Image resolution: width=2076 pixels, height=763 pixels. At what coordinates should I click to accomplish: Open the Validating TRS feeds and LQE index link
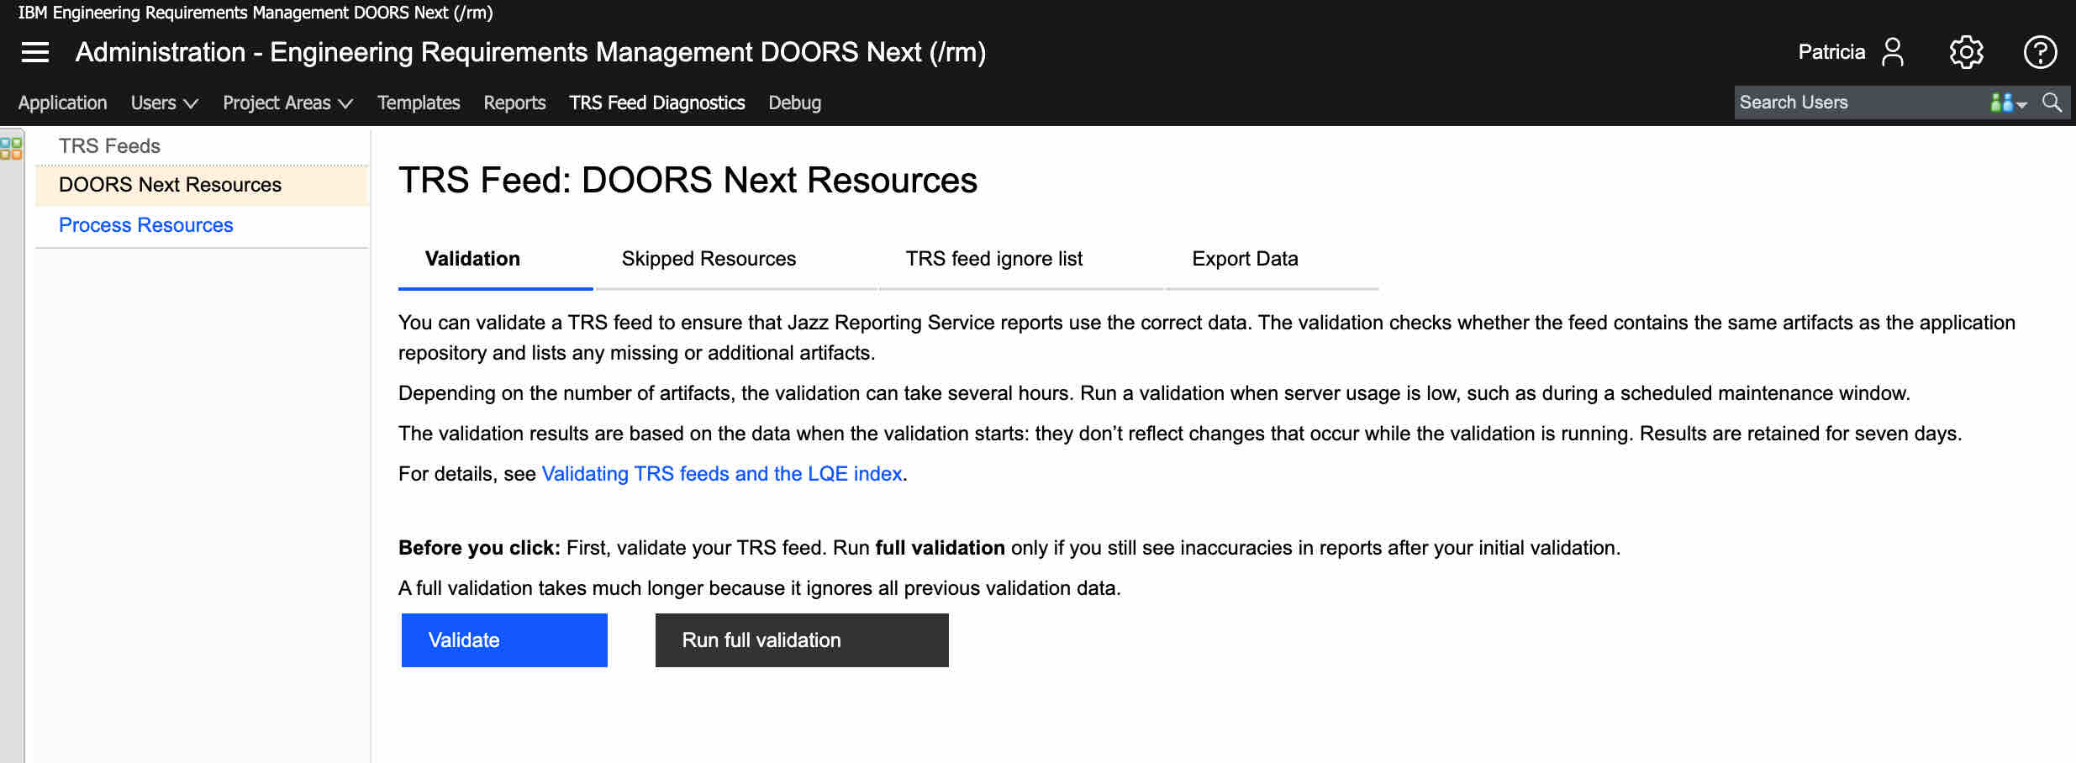(x=722, y=474)
